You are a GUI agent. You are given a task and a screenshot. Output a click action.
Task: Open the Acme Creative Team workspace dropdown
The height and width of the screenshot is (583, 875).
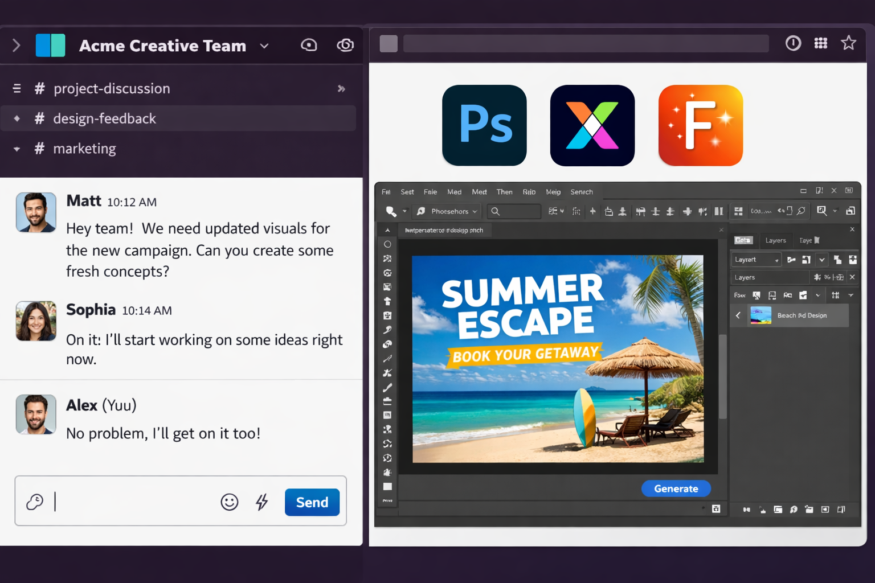pyautogui.click(x=264, y=46)
